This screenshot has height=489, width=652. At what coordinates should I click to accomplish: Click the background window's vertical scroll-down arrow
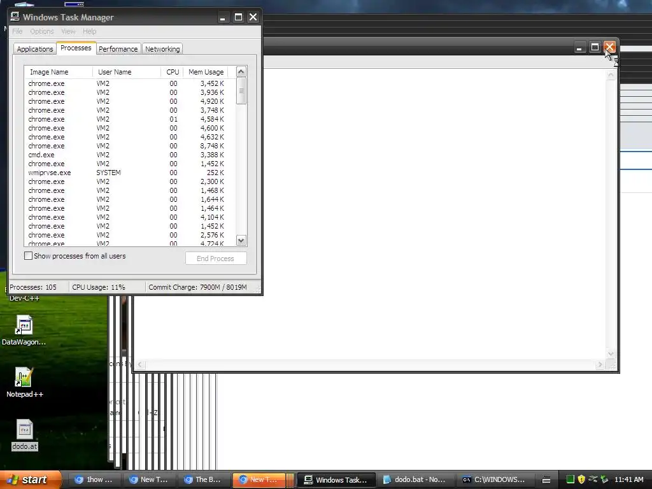(611, 354)
